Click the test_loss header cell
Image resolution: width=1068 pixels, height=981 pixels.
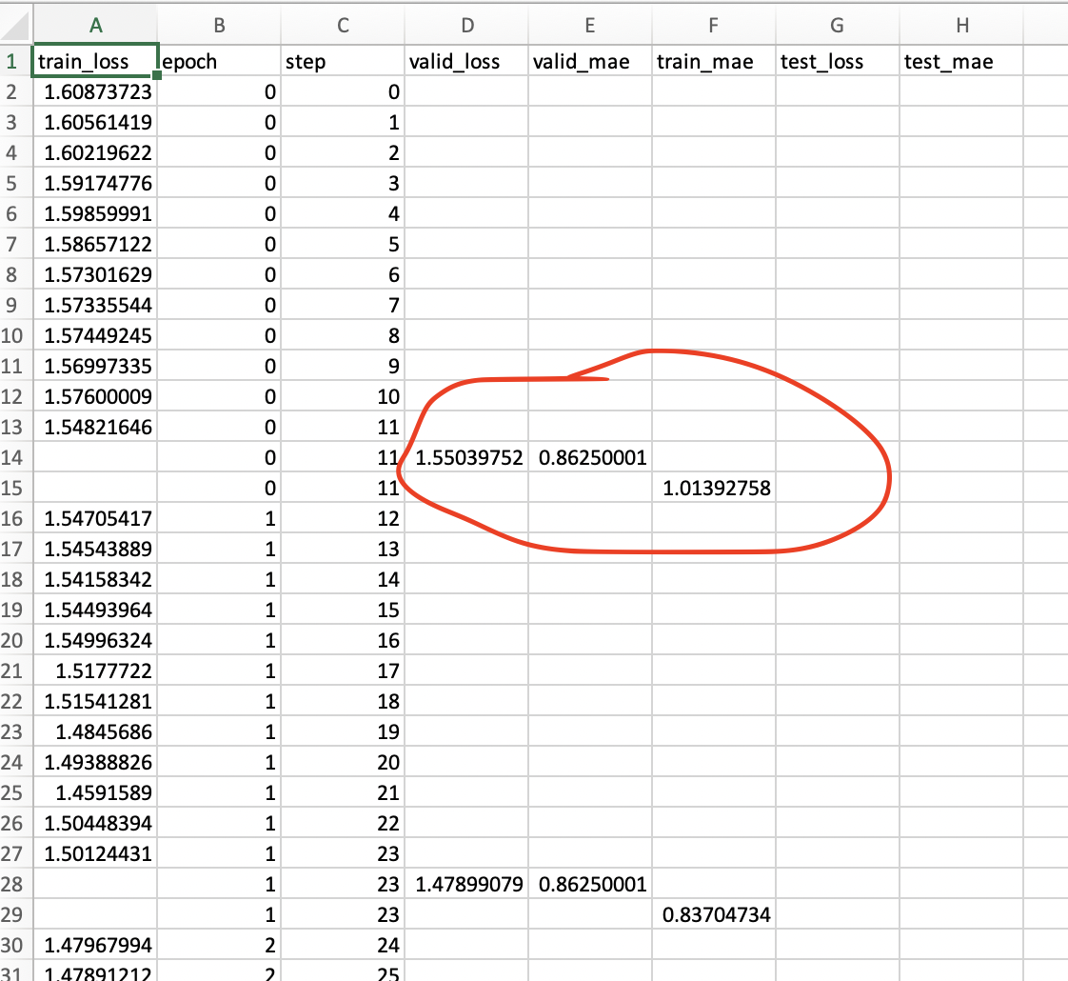tap(837, 61)
